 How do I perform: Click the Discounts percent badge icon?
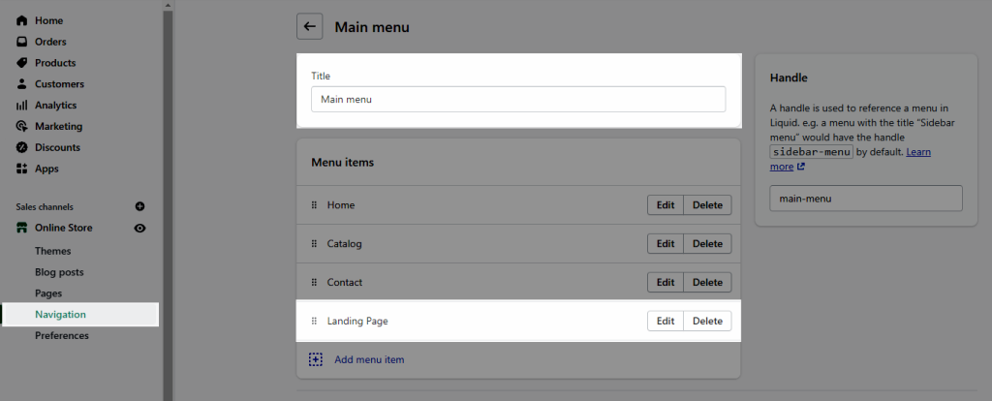click(x=22, y=147)
